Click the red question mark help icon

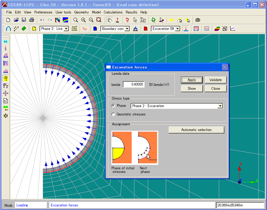(127, 20)
